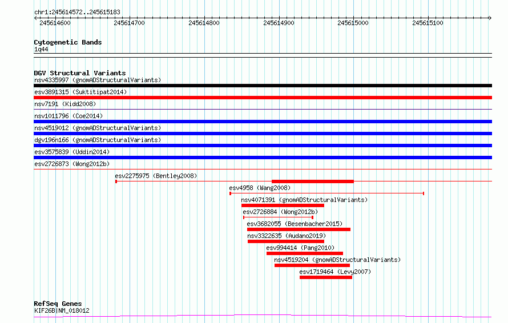Click the red bar under nsv4071391

click(283, 205)
